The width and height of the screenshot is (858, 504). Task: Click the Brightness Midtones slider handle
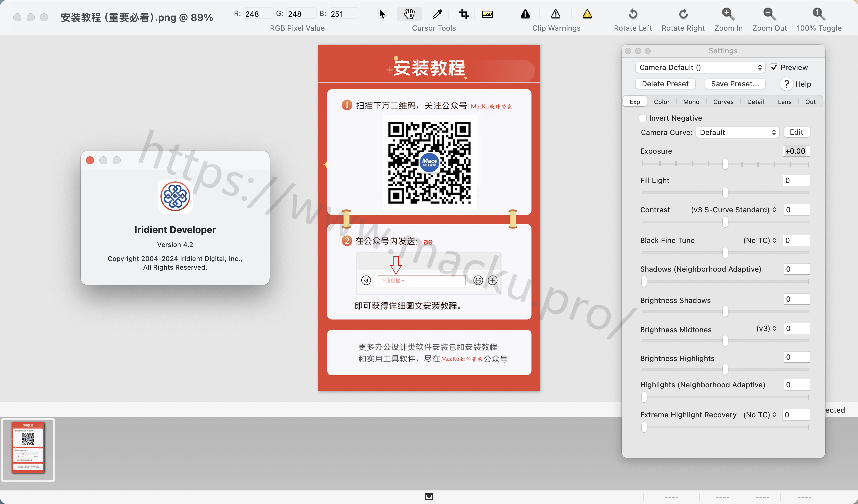tap(725, 340)
